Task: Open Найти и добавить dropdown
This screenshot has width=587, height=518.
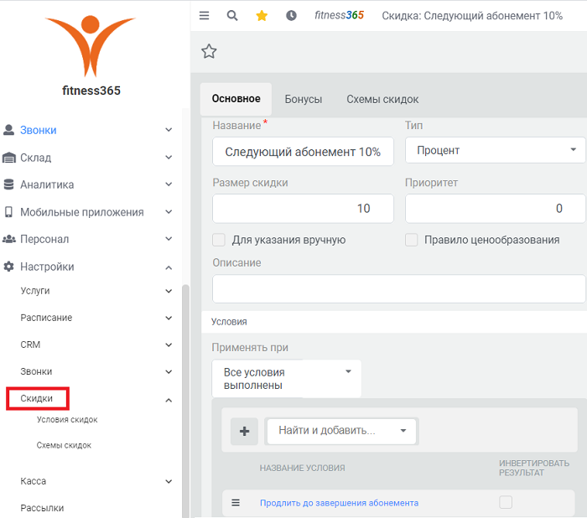Action: pyautogui.click(x=341, y=431)
